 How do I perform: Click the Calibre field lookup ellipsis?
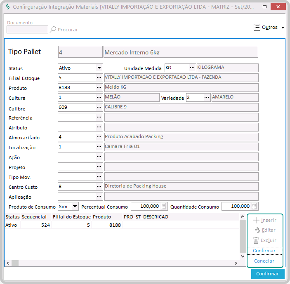99,107
